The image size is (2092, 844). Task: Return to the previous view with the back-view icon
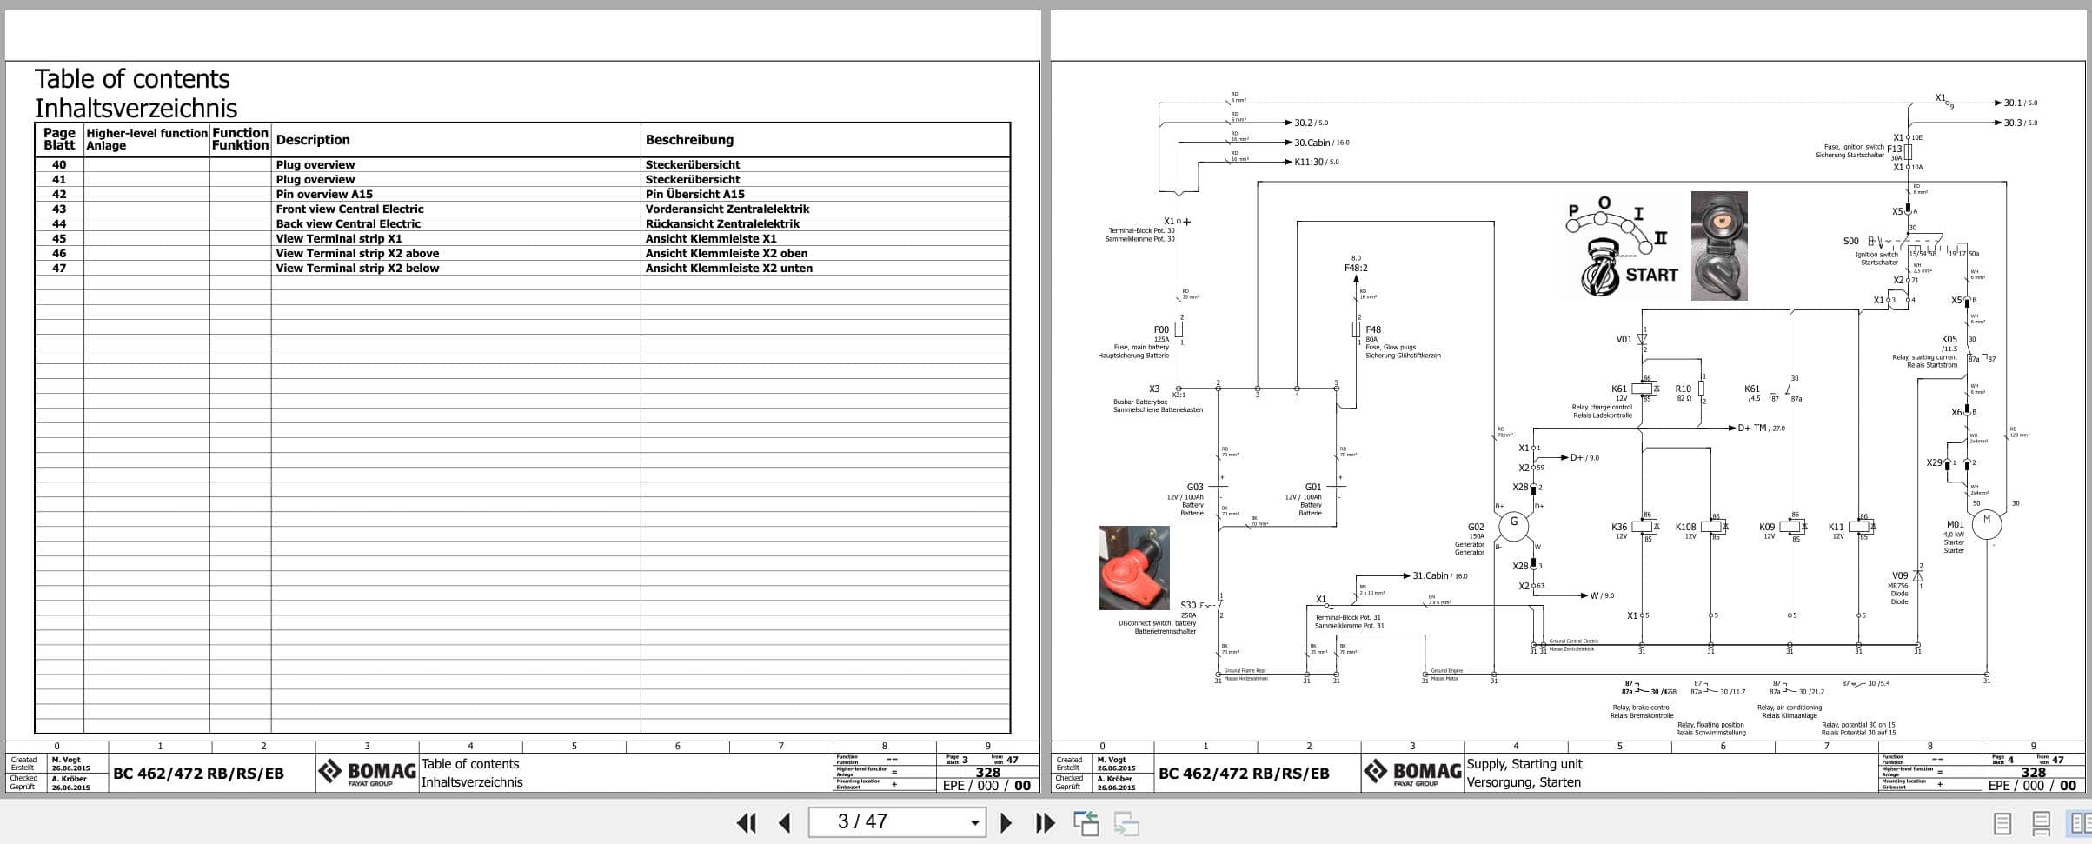(x=1086, y=821)
